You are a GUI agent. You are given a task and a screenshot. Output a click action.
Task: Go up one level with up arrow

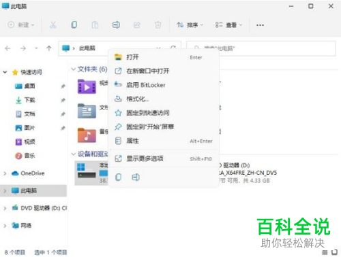click(49, 48)
